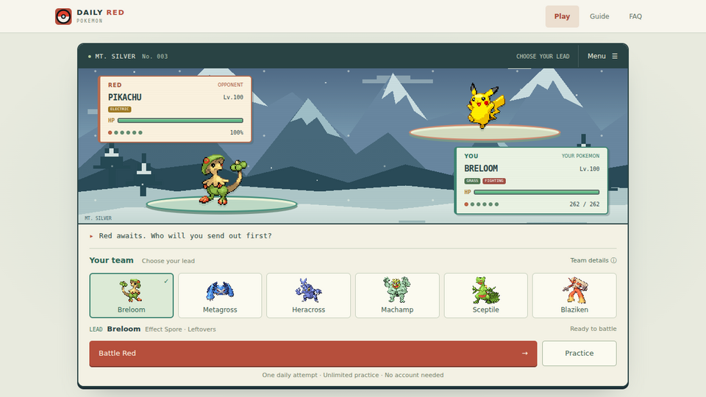Click the Electric type badge
Image resolution: width=706 pixels, height=397 pixels.
pos(119,109)
